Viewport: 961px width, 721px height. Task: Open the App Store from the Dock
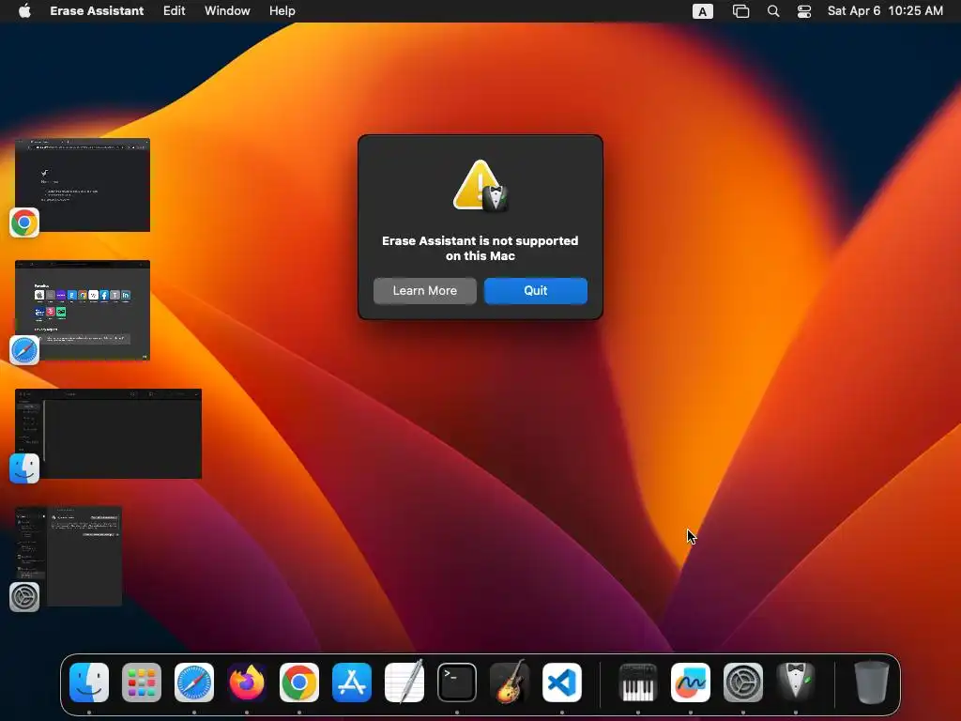coord(352,683)
